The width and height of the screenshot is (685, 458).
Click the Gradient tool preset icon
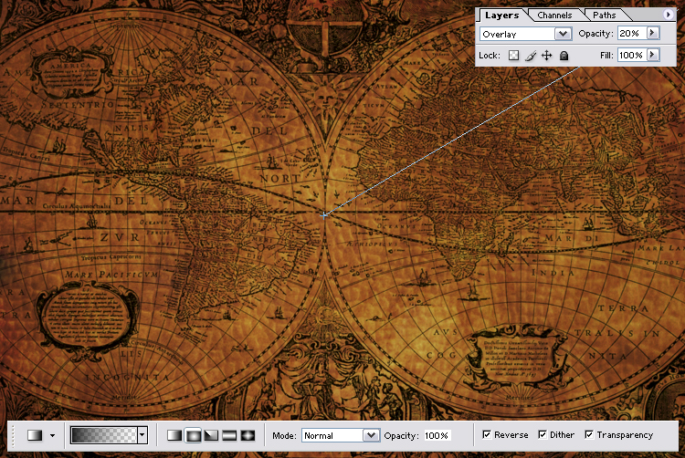point(35,435)
